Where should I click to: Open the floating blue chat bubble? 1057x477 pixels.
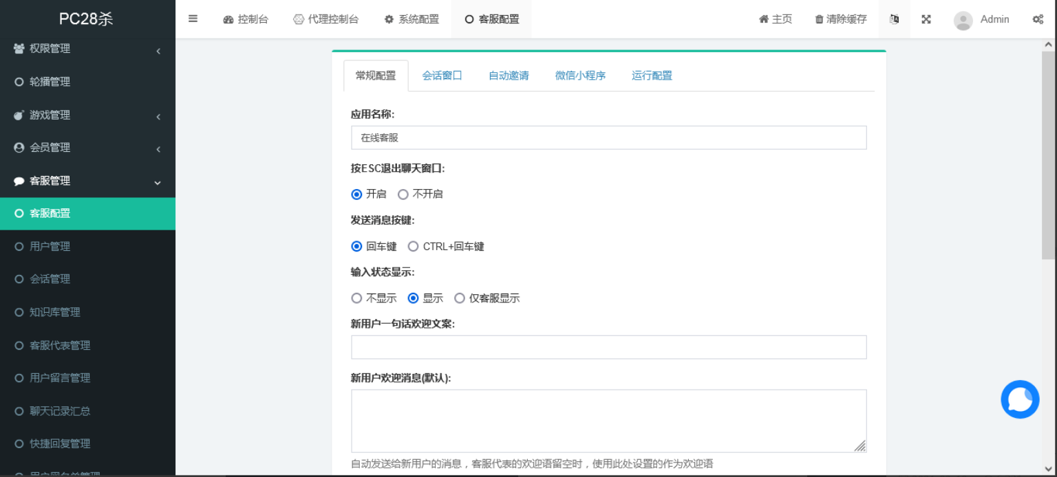click(x=1020, y=399)
